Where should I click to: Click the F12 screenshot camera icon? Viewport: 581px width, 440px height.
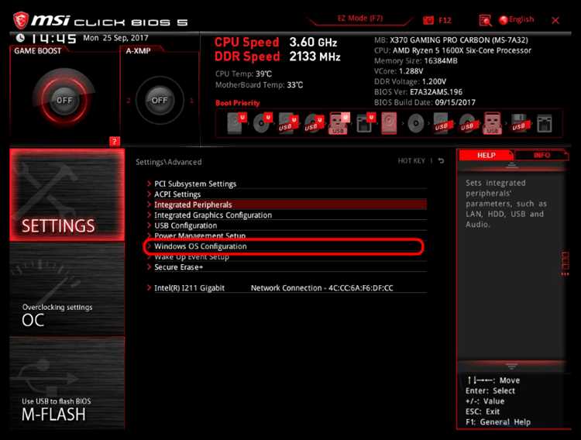428,20
